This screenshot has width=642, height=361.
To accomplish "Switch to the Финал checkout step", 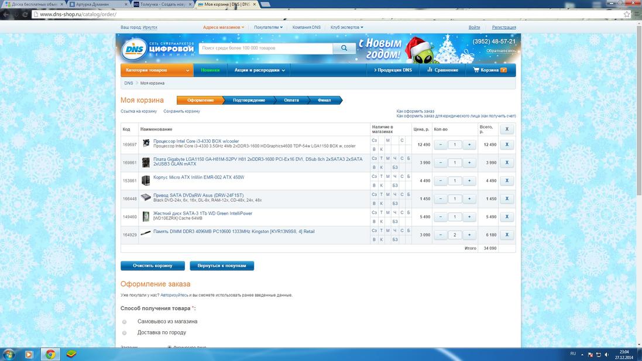I will coord(324,100).
